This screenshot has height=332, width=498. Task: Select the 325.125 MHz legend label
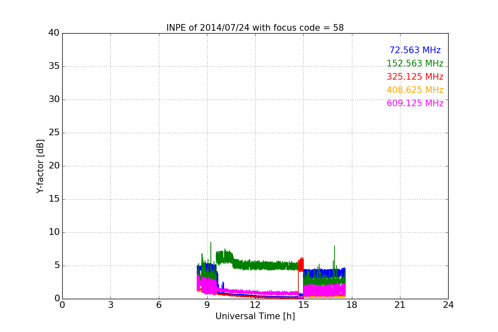point(415,77)
